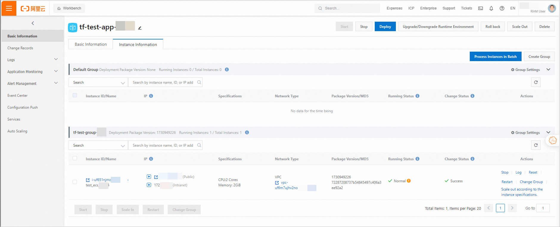Open Group Settings for Default Group
The height and width of the screenshot is (227, 560).
pyautogui.click(x=525, y=70)
